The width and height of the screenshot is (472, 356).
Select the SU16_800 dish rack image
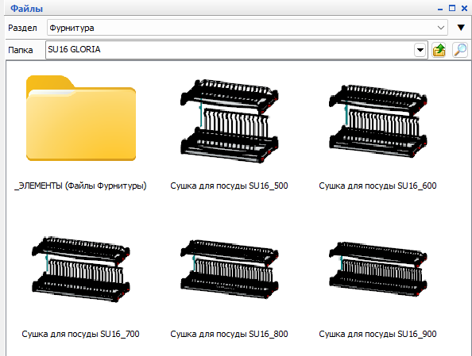[x=230, y=269]
